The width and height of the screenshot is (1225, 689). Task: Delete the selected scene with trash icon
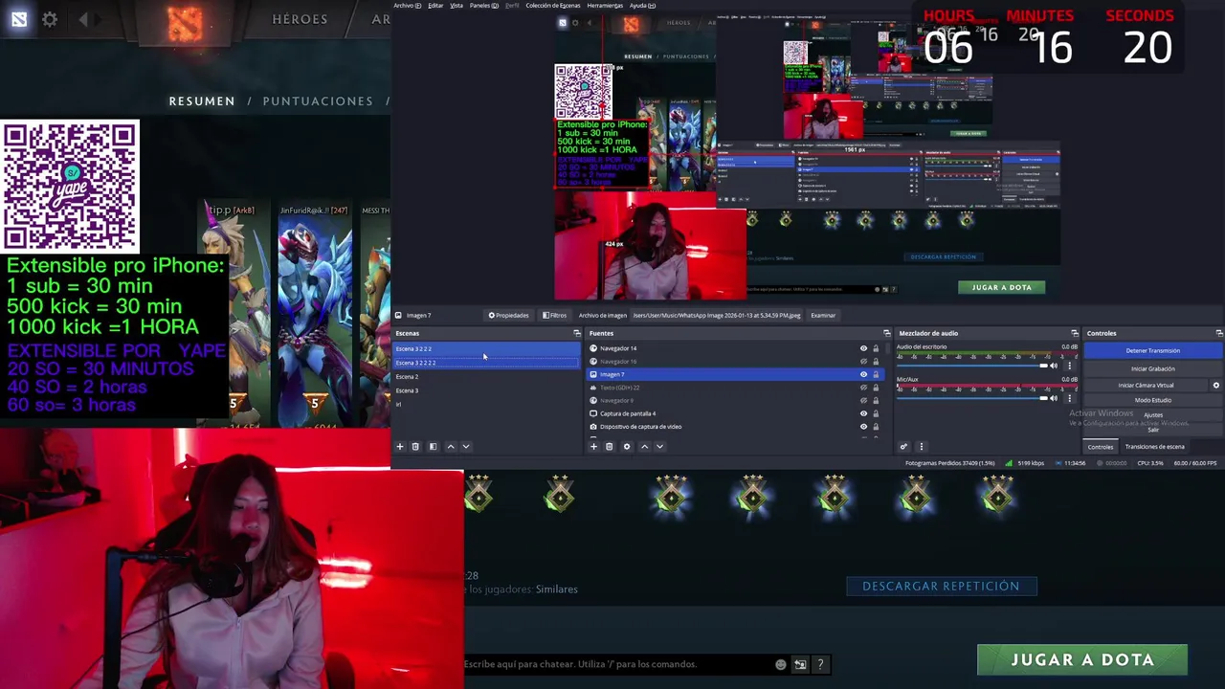click(415, 446)
